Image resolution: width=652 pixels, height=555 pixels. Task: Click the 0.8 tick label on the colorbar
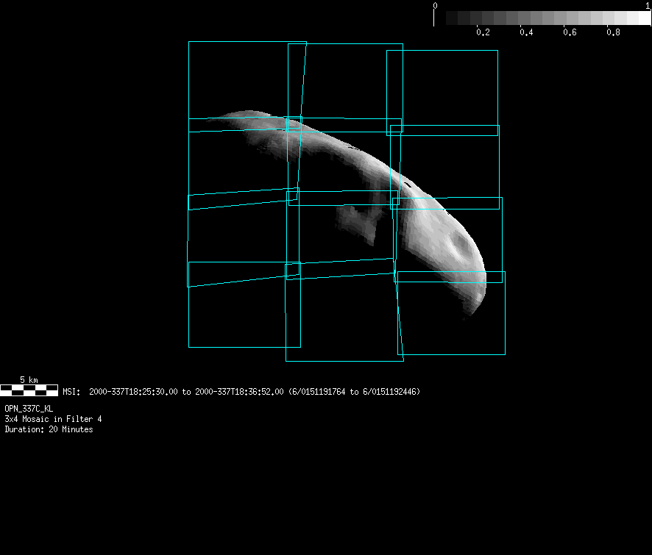click(612, 33)
